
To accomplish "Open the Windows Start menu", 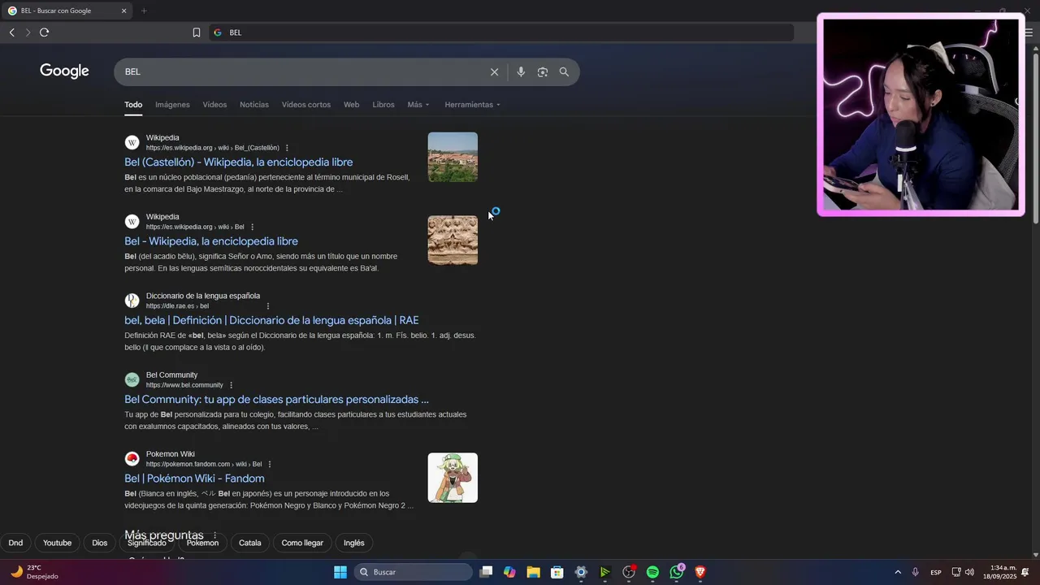I will [340, 572].
